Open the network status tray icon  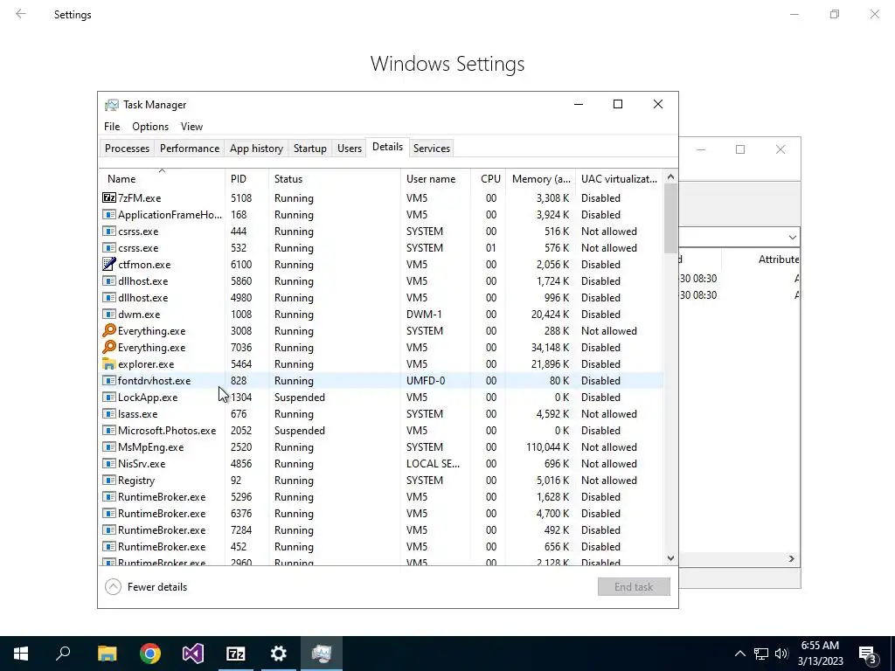pyautogui.click(x=761, y=654)
